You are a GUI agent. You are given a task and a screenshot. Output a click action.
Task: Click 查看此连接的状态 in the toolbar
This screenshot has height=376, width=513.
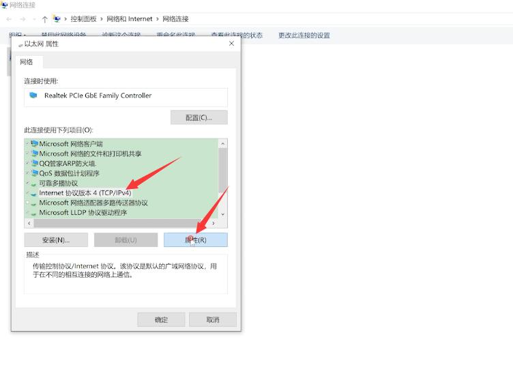point(237,35)
